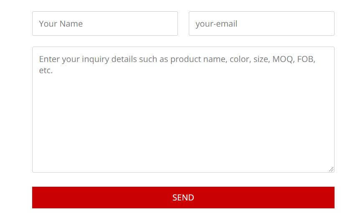The width and height of the screenshot is (355, 215).
Task: Place cursor in the email address box
Action: [x=261, y=23]
